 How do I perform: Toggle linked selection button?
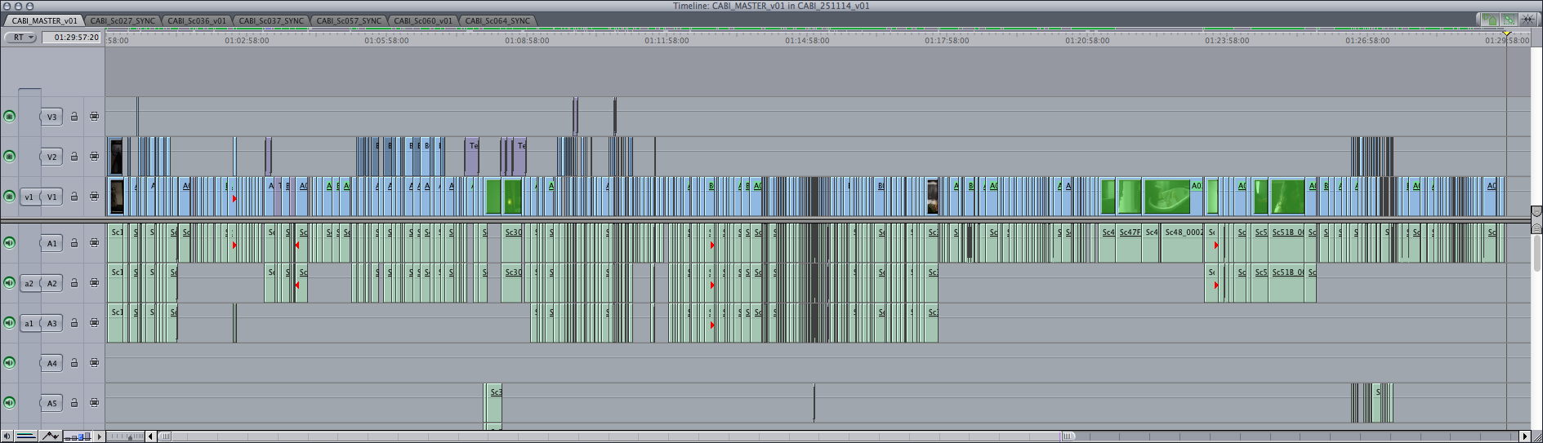pos(1509,19)
